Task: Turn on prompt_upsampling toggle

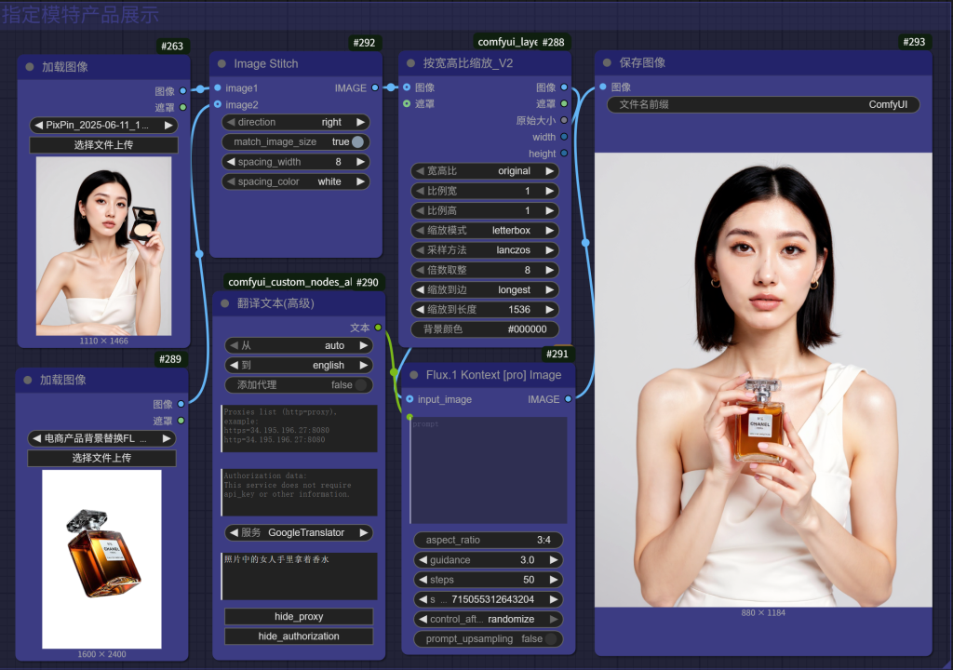Action: [x=551, y=639]
